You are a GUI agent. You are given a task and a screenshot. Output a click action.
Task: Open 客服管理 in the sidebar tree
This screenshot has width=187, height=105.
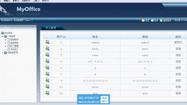14,40
